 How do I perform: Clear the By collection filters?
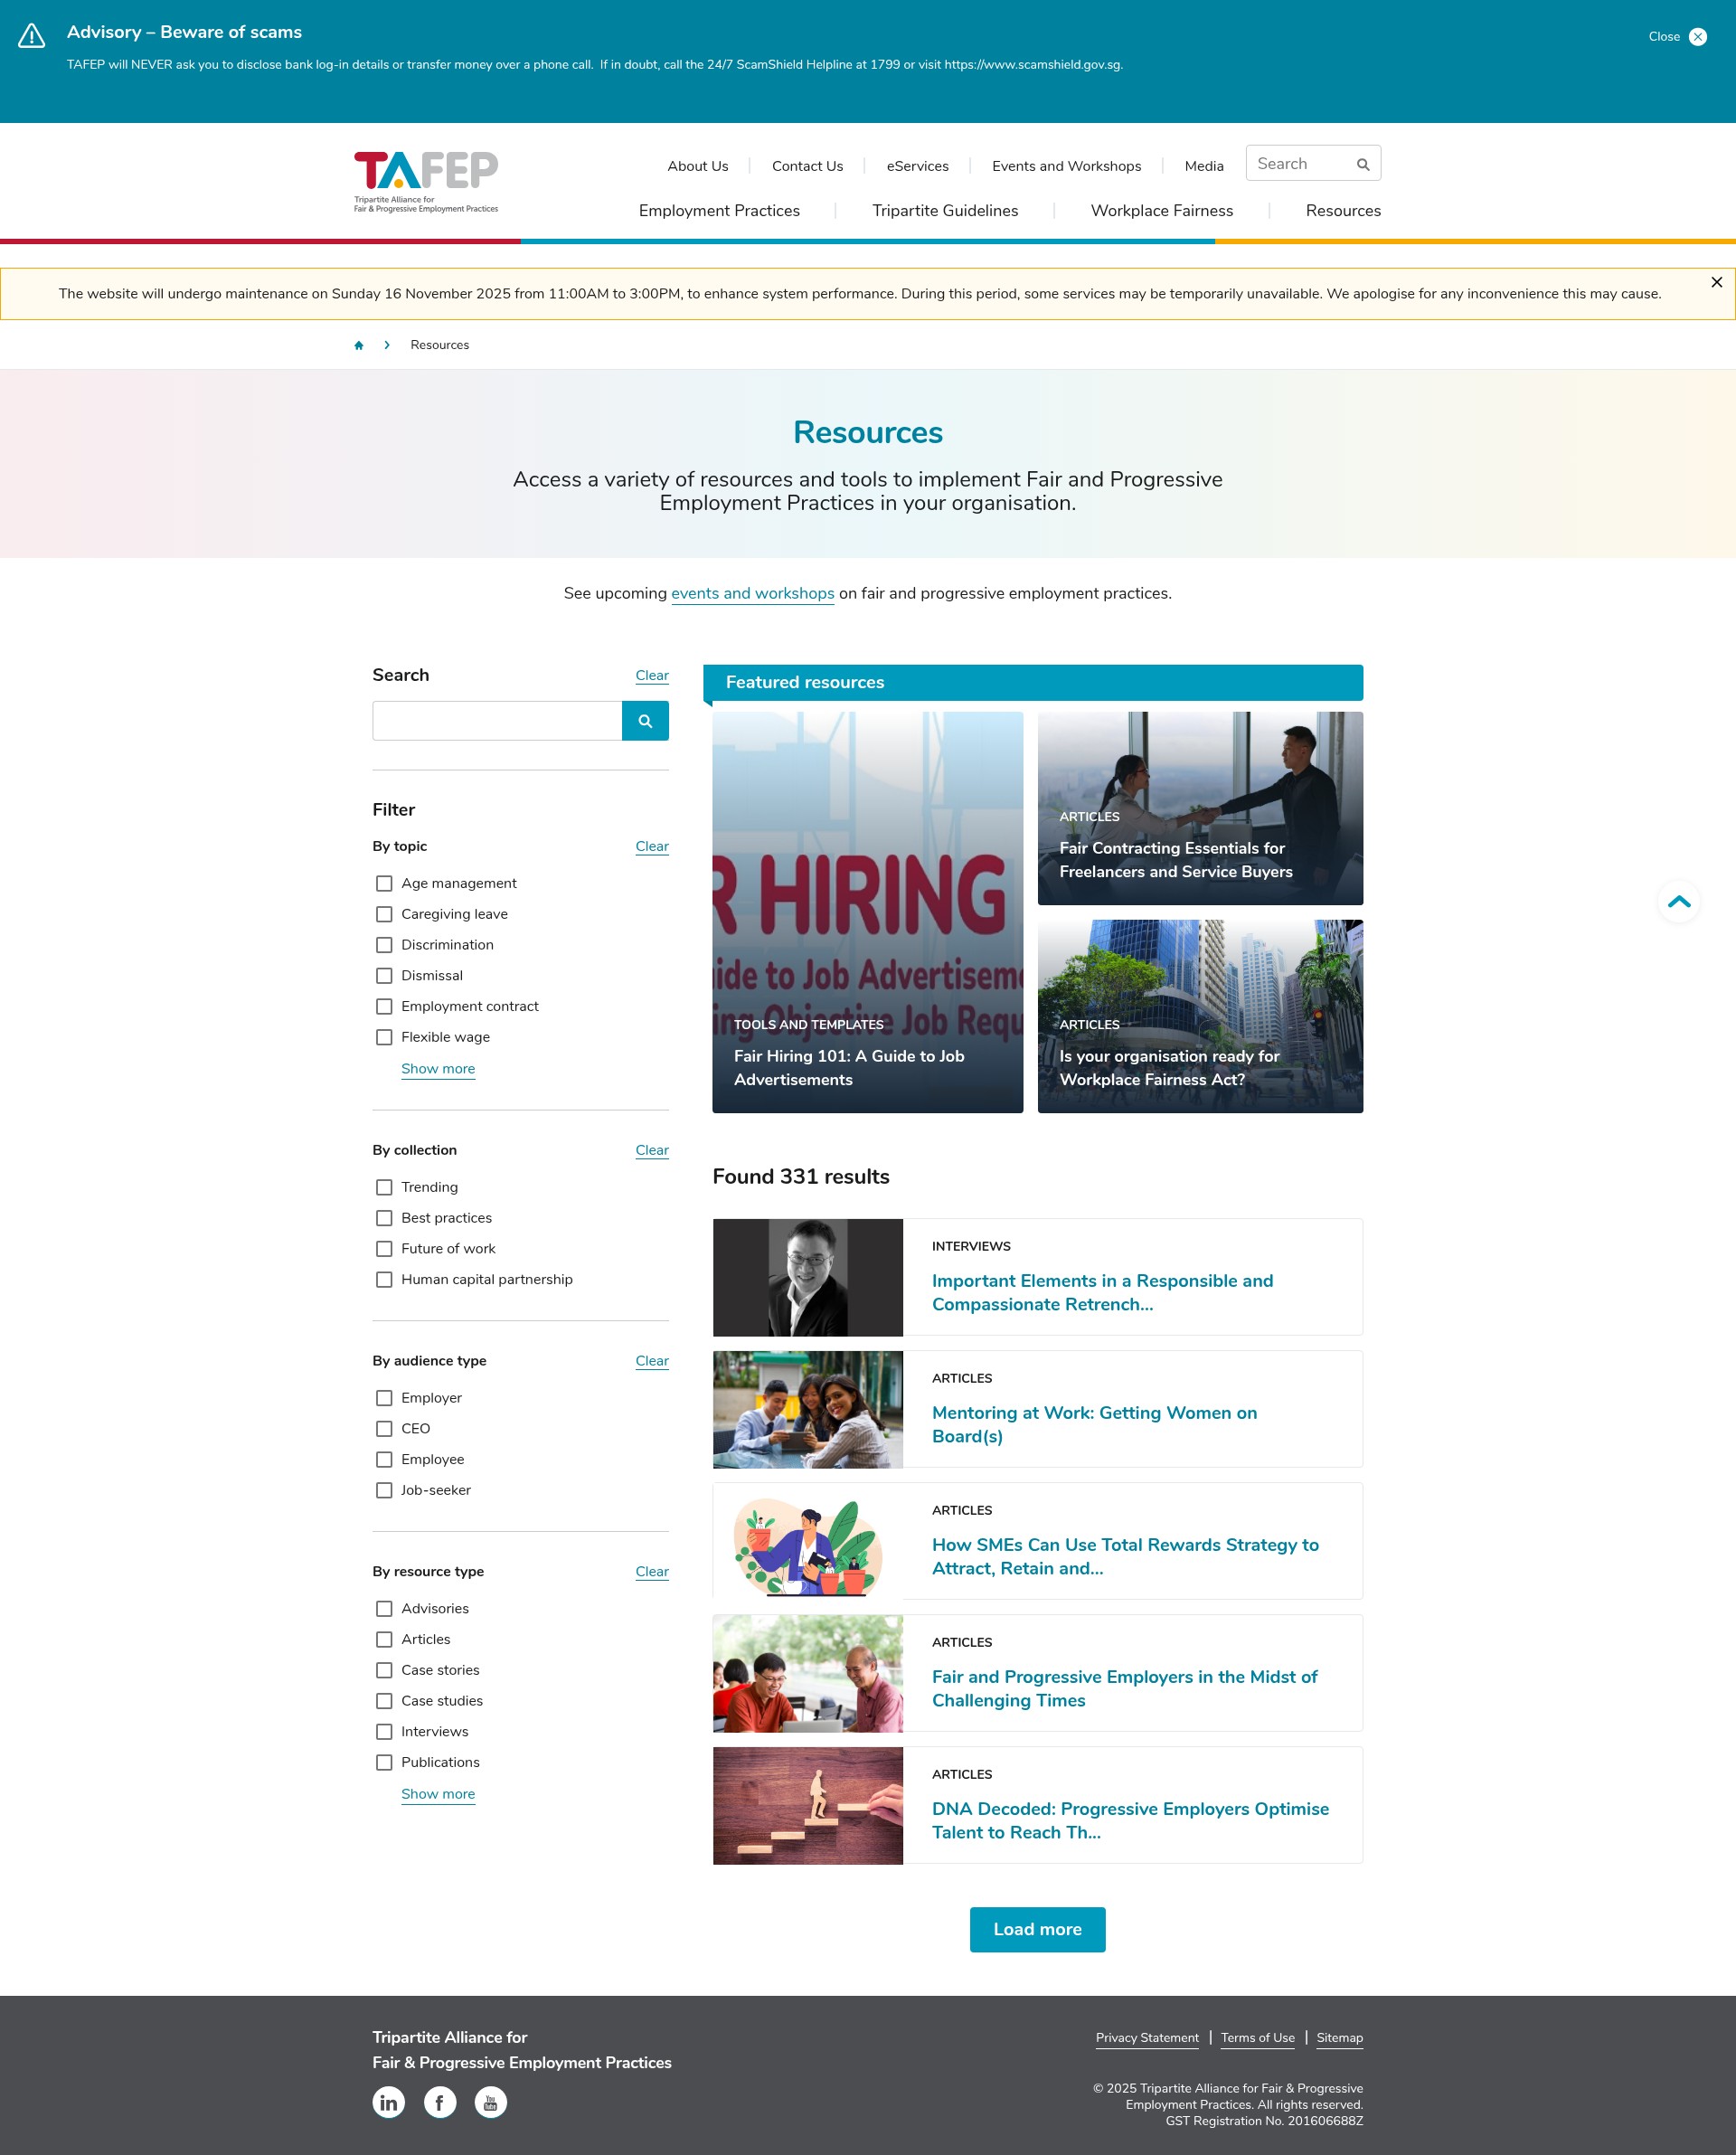pos(652,1150)
